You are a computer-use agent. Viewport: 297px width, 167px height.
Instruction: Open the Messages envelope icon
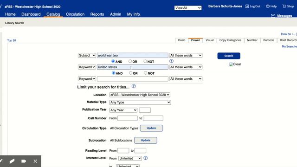pos(273,15)
